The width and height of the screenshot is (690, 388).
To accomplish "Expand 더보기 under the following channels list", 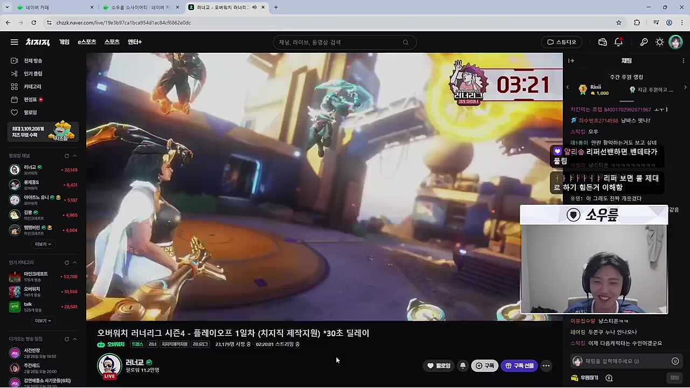I will (43, 244).
